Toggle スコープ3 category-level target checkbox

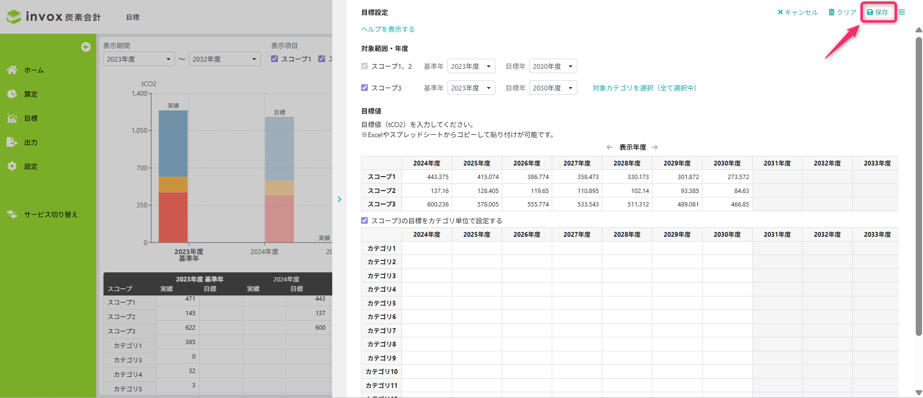pyautogui.click(x=364, y=220)
